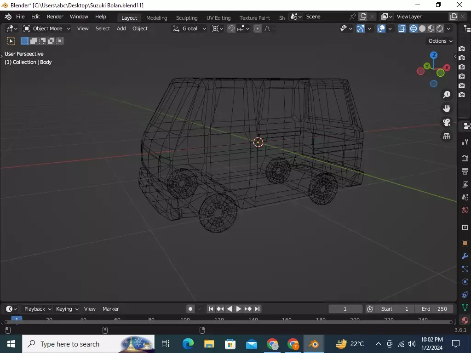Switch to Rendered viewport shading

click(440, 28)
